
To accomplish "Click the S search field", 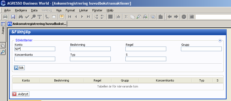I will 146,59.
